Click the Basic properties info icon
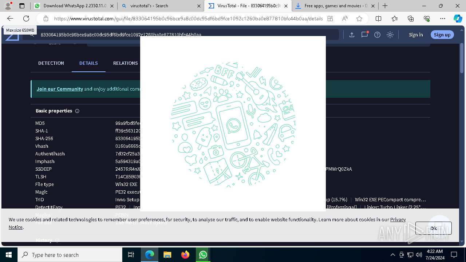The image size is (466, 262). pyautogui.click(x=77, y=111)
